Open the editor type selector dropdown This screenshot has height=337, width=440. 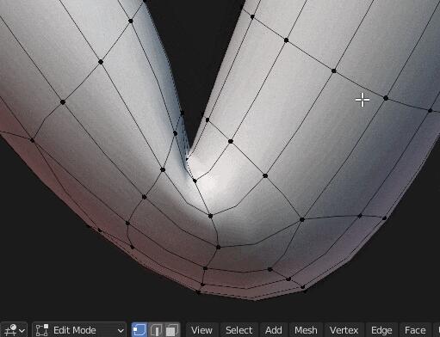[x=14, y=330]
